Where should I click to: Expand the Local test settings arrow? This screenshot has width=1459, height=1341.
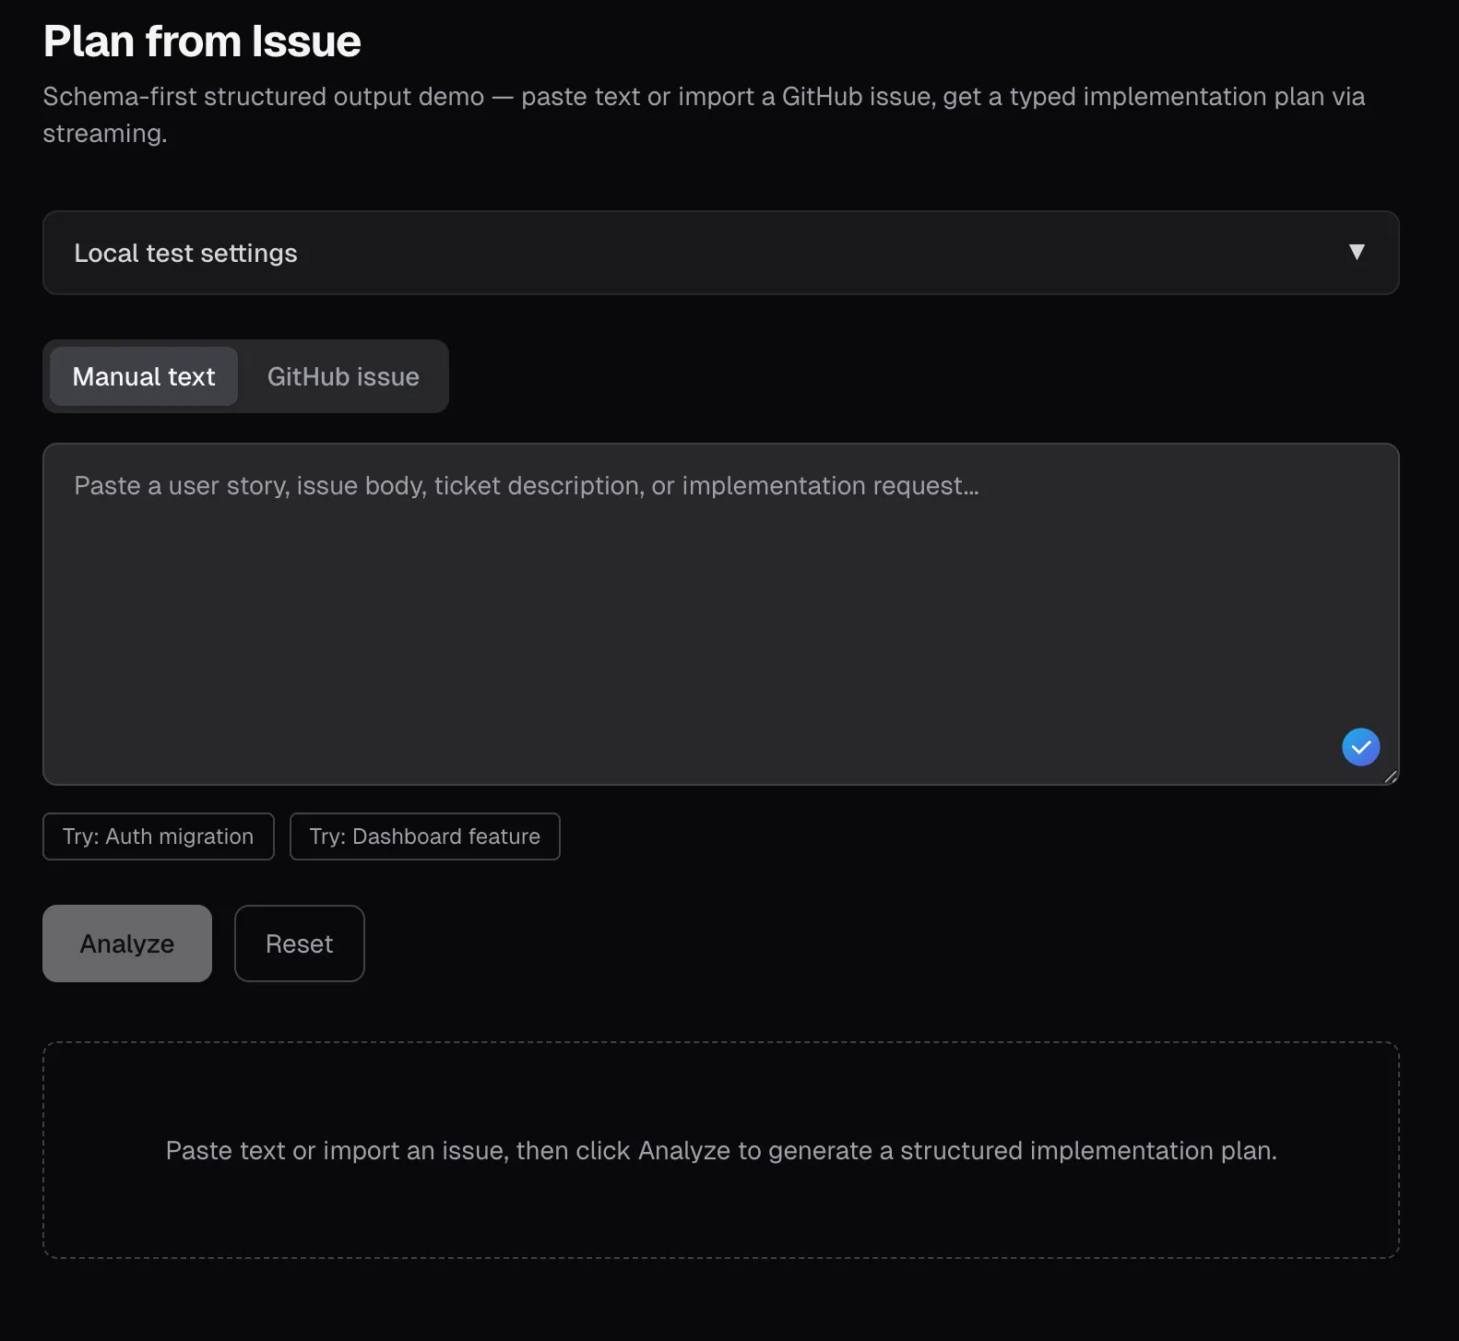pos(1357,252)
